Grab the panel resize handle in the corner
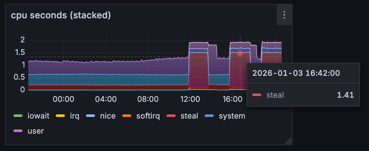The image size is (369, 151). coord(288,141)
